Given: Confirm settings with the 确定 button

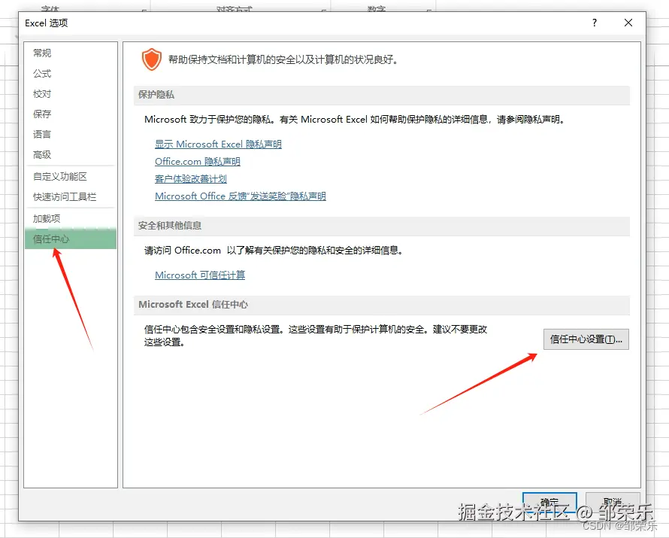Looking at the screenshot, I should [549, 503].
